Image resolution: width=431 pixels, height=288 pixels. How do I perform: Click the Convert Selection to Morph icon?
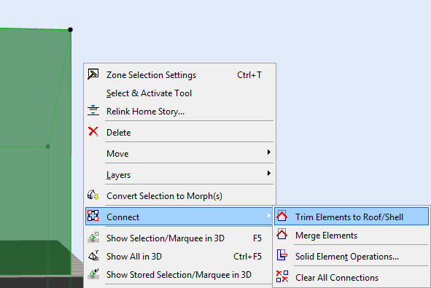(x=93, y=195)
